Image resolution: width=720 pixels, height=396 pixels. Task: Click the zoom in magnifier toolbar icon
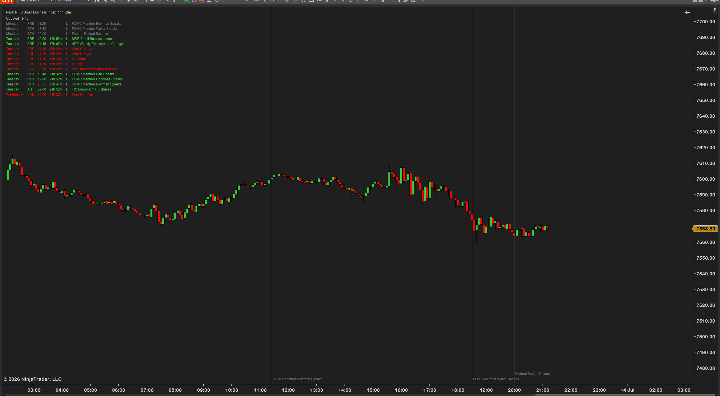point(113,1)
